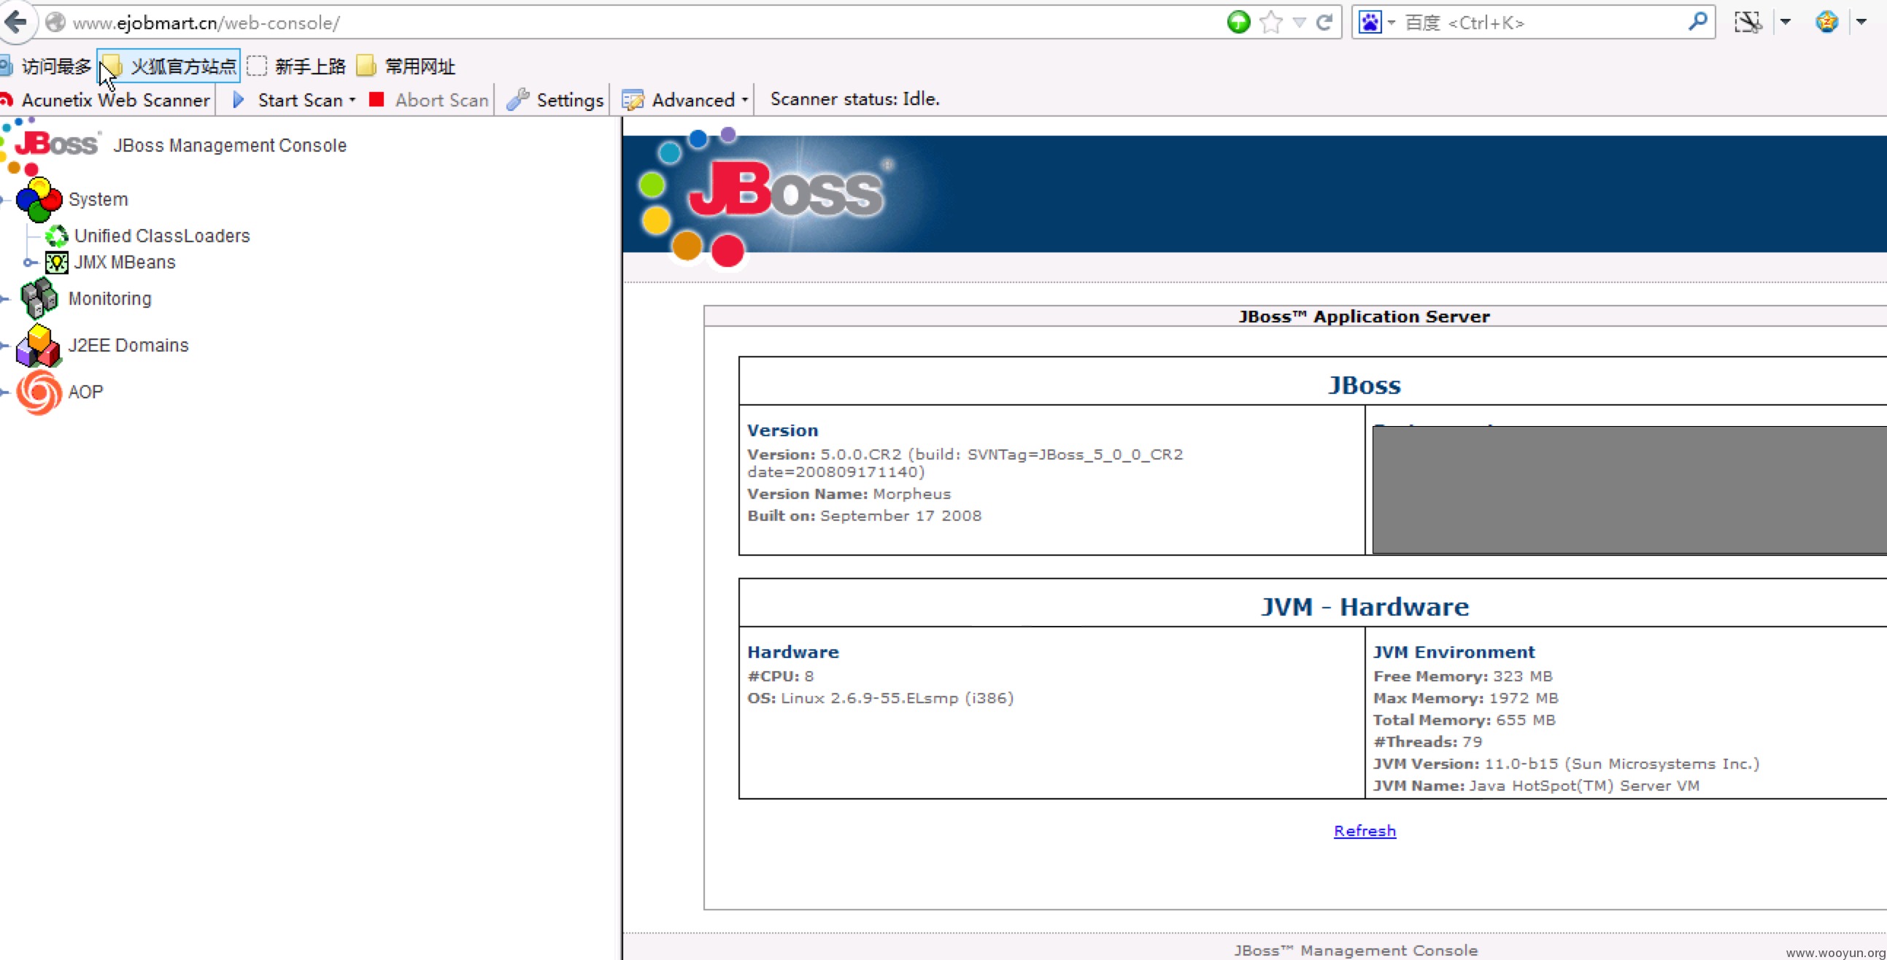Go back using browser back arrow
The height and width of the screenshot is (960, 1887).
15,22
